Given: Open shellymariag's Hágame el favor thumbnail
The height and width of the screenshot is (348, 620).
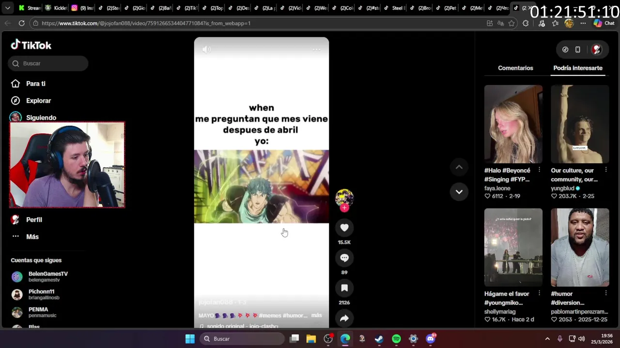Looking at the screenshot, I should click(x=513, y=247).
